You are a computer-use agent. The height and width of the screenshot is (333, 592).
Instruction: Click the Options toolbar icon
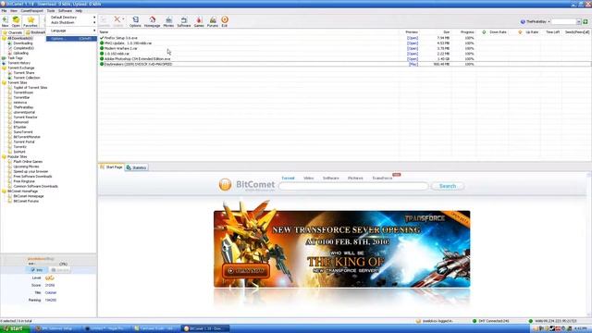point(135,21)
